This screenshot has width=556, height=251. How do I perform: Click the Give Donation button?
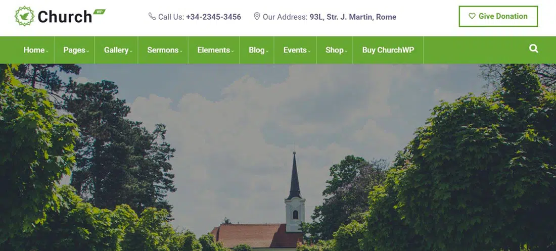coord(498,16)
